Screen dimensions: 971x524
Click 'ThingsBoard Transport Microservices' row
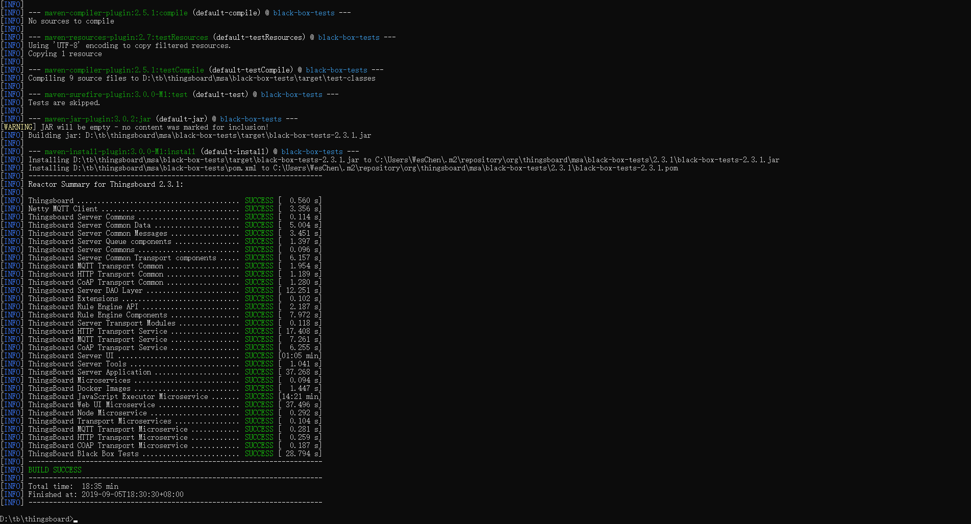(161, 421)
